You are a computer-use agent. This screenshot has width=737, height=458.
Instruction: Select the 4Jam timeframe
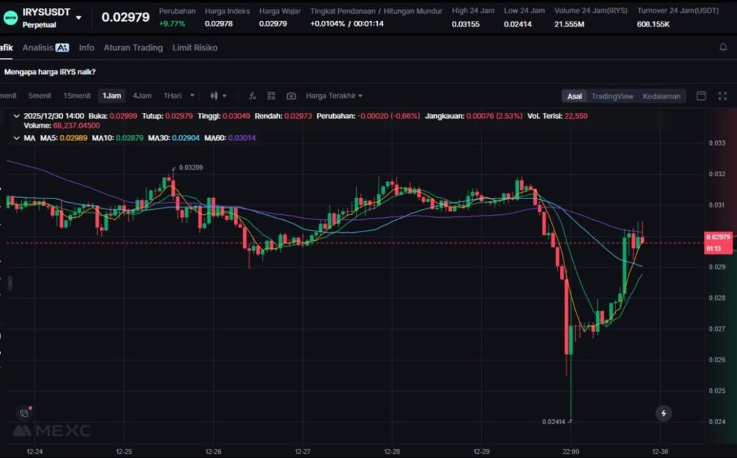coord(142,96)
